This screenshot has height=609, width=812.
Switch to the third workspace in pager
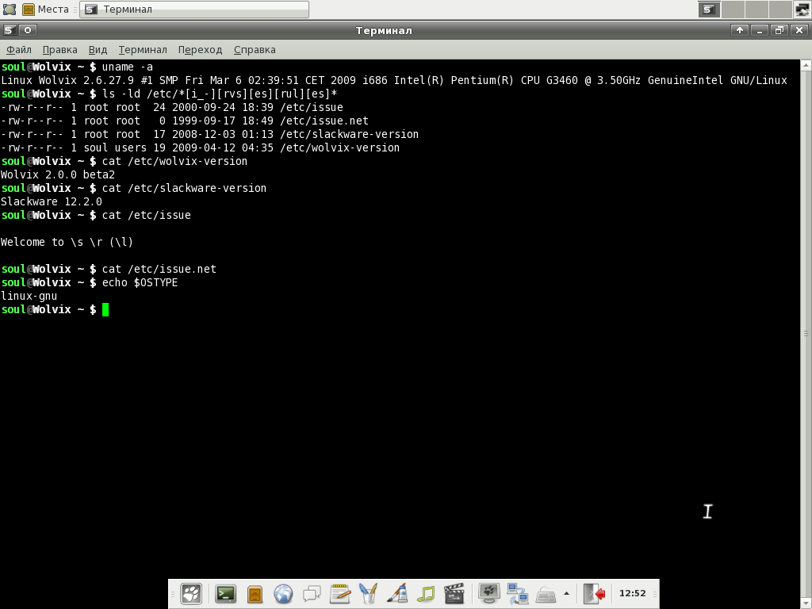click(x=756, y=10)
